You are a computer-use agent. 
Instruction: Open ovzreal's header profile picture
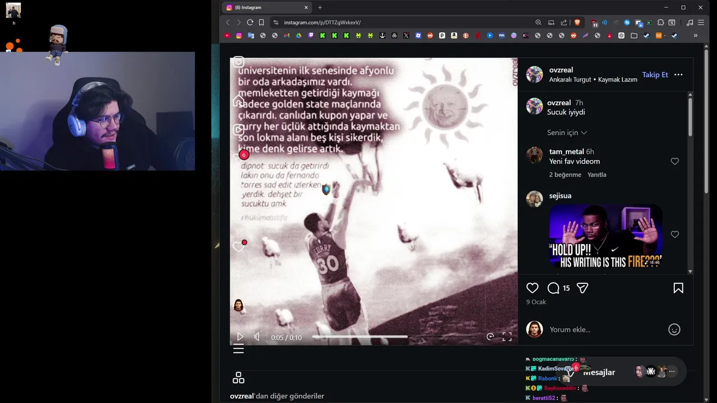pyautogui.click(x=534, y=74)
